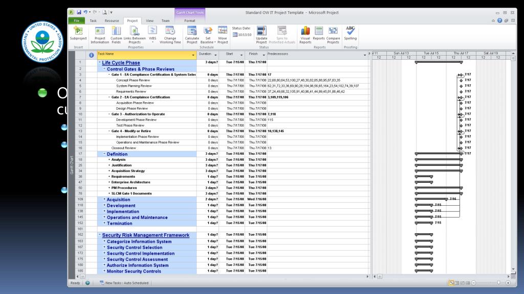The image size is (524, 294).
Task: Switch to Gantt Chart view in status bar
Action: [x=451, y=283]
